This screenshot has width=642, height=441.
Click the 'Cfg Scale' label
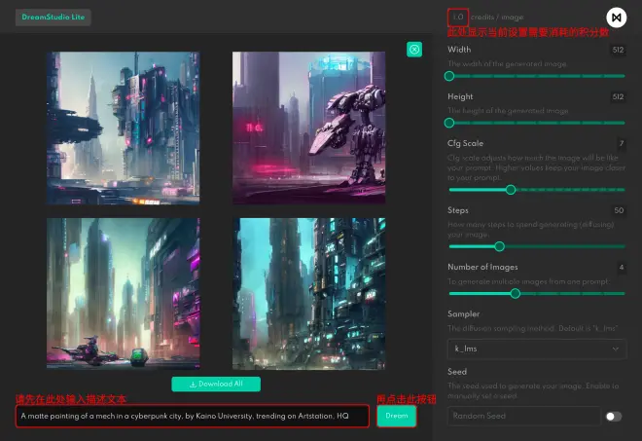(465, 143)
